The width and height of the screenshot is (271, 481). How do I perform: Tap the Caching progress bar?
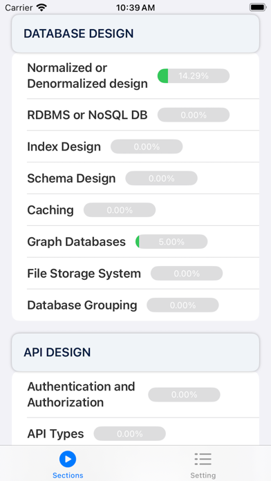(120, 210)
